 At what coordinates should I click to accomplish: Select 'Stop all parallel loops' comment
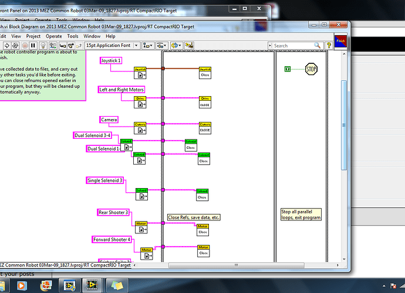pyautogui.click(x=301, y=214)
